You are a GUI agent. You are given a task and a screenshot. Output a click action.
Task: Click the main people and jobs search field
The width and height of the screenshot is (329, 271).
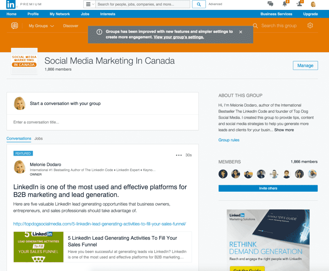pos(143,4)
